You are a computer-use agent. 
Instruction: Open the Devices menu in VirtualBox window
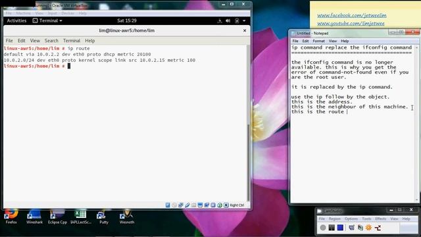(x=67, y=13)
